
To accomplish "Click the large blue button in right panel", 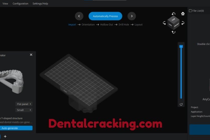I will [200, 129].
